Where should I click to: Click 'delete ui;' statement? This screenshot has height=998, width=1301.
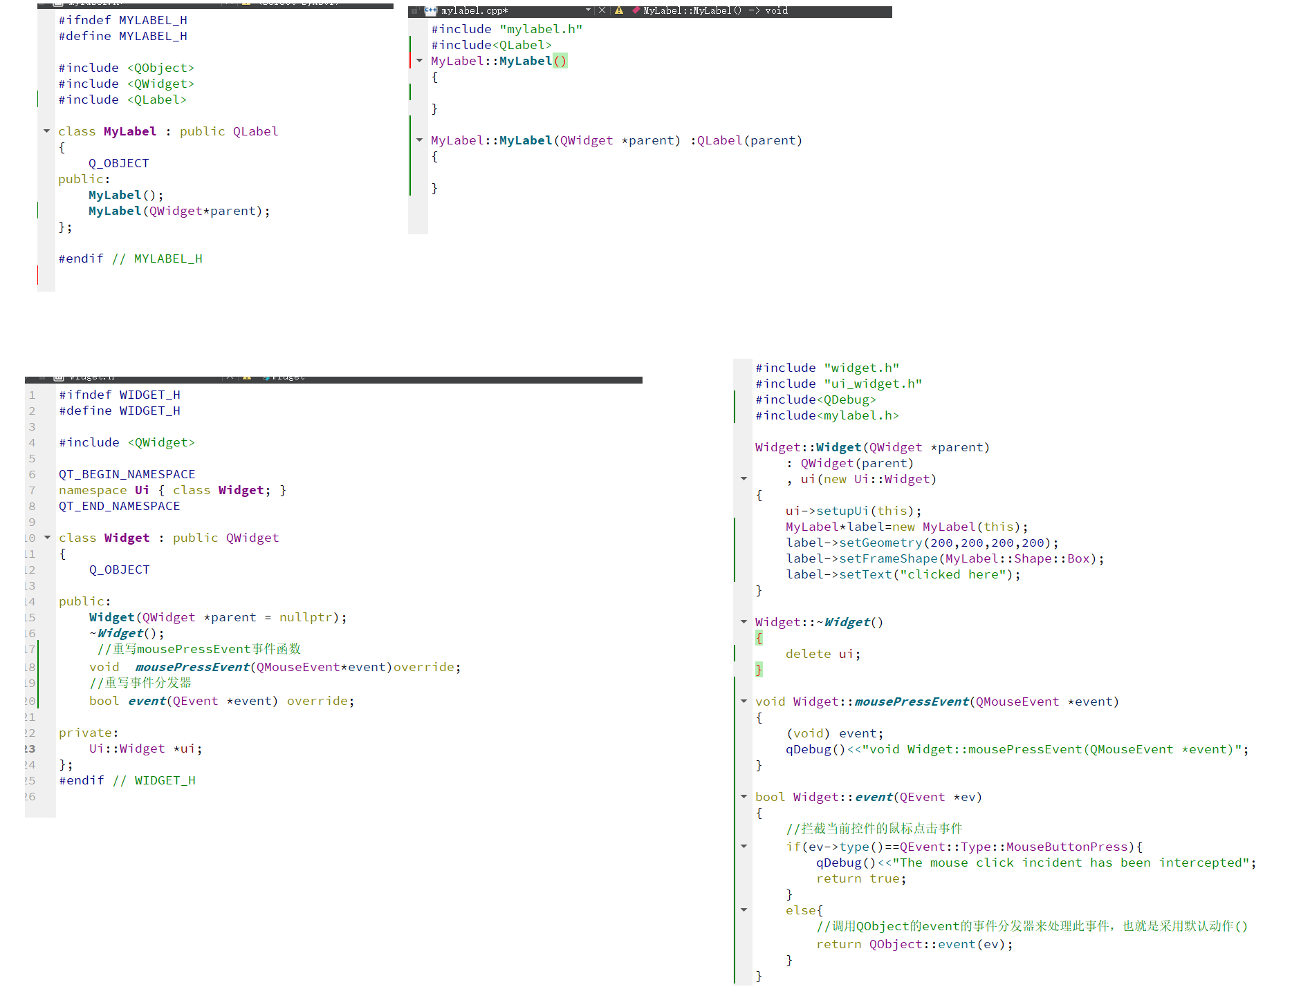pos(823,654)
